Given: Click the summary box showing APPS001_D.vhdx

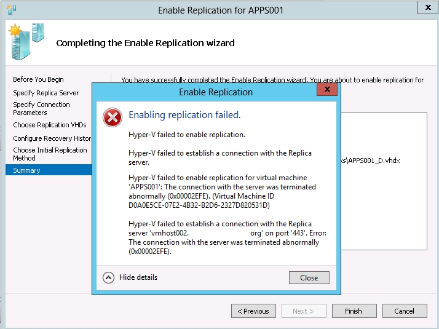Looking at the screenshot, I should pyautogui.click(x=384, y=181).
